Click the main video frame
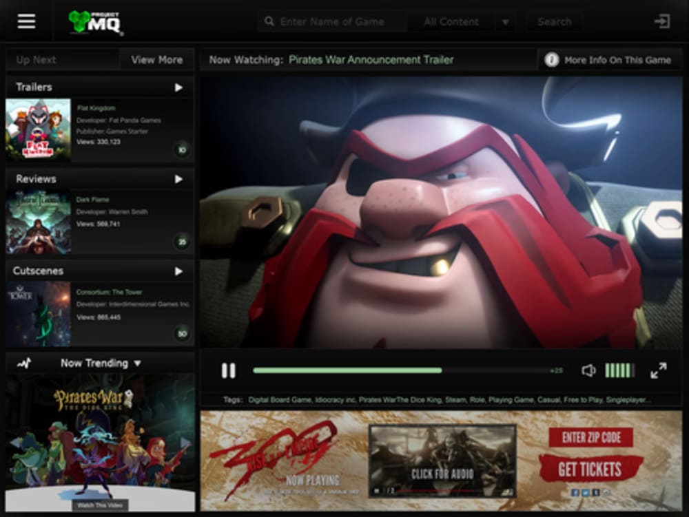This screenshot has width=689, height=517. (x=441, y=213)
